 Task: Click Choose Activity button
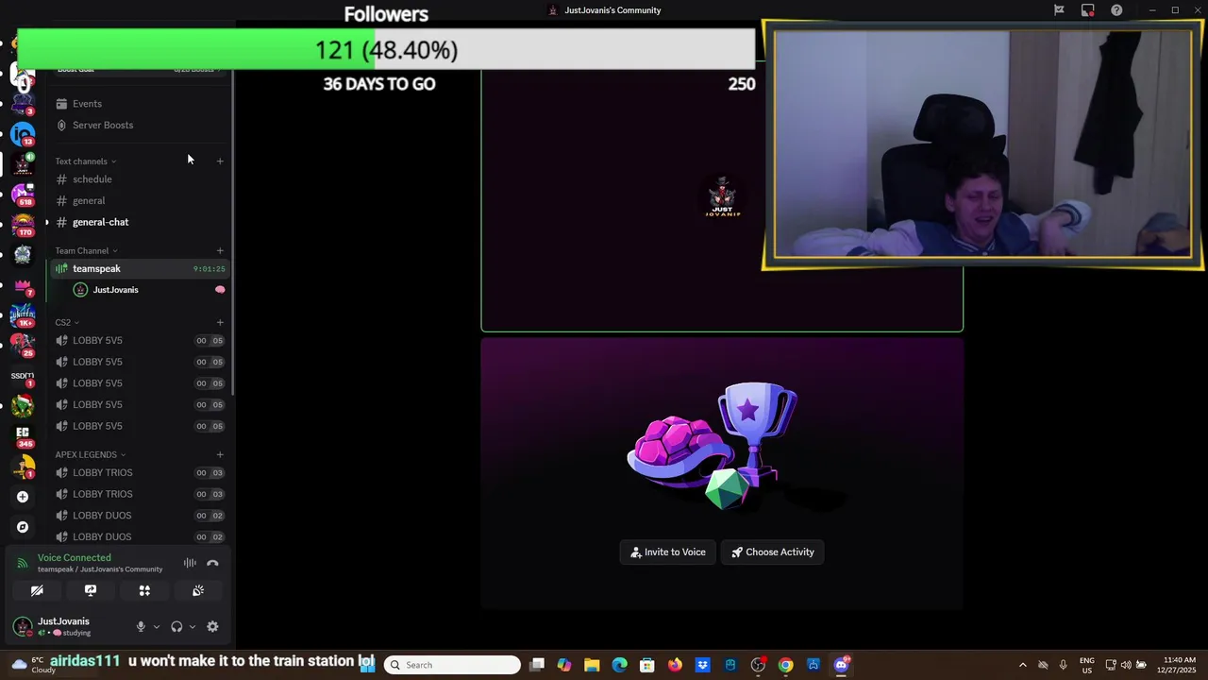click(773, 552)
